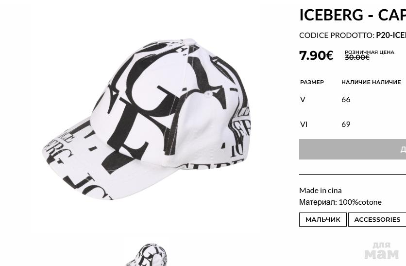Click the gray add-to-cart button
This screenshot has width=406, height=266.
pos(353,149)
